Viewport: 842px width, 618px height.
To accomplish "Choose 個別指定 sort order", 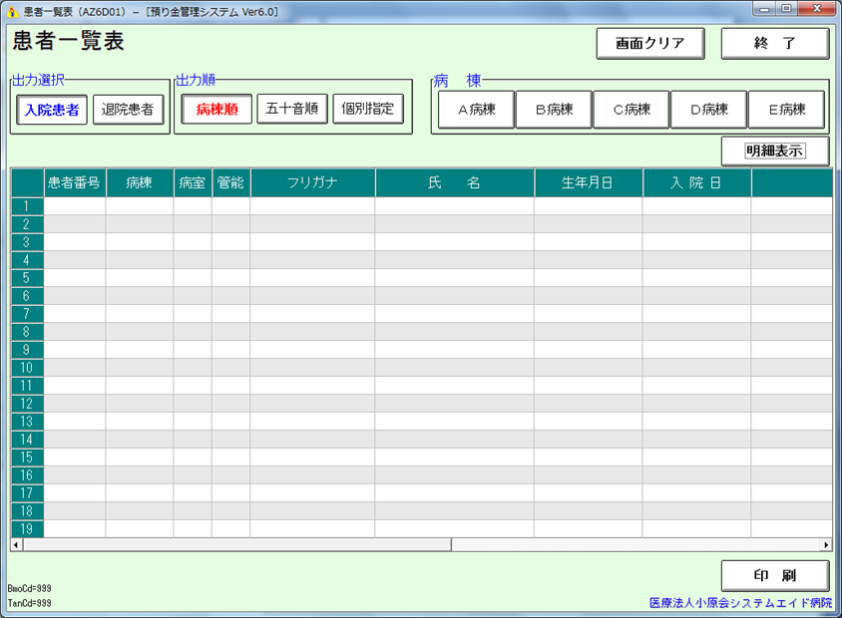I will point(368,109).
